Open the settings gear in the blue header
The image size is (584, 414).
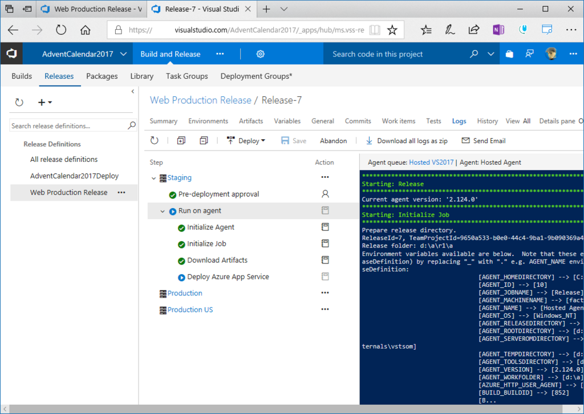[260, 54]
